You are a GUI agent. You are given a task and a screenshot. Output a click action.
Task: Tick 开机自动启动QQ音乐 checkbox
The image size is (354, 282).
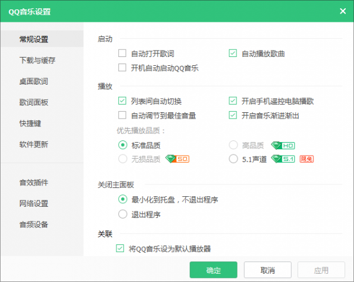[x=122, y=68]
